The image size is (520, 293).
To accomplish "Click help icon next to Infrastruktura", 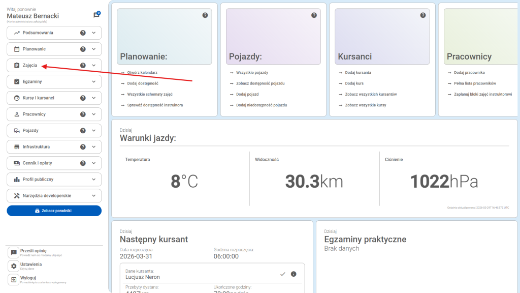I will (83, 147).
